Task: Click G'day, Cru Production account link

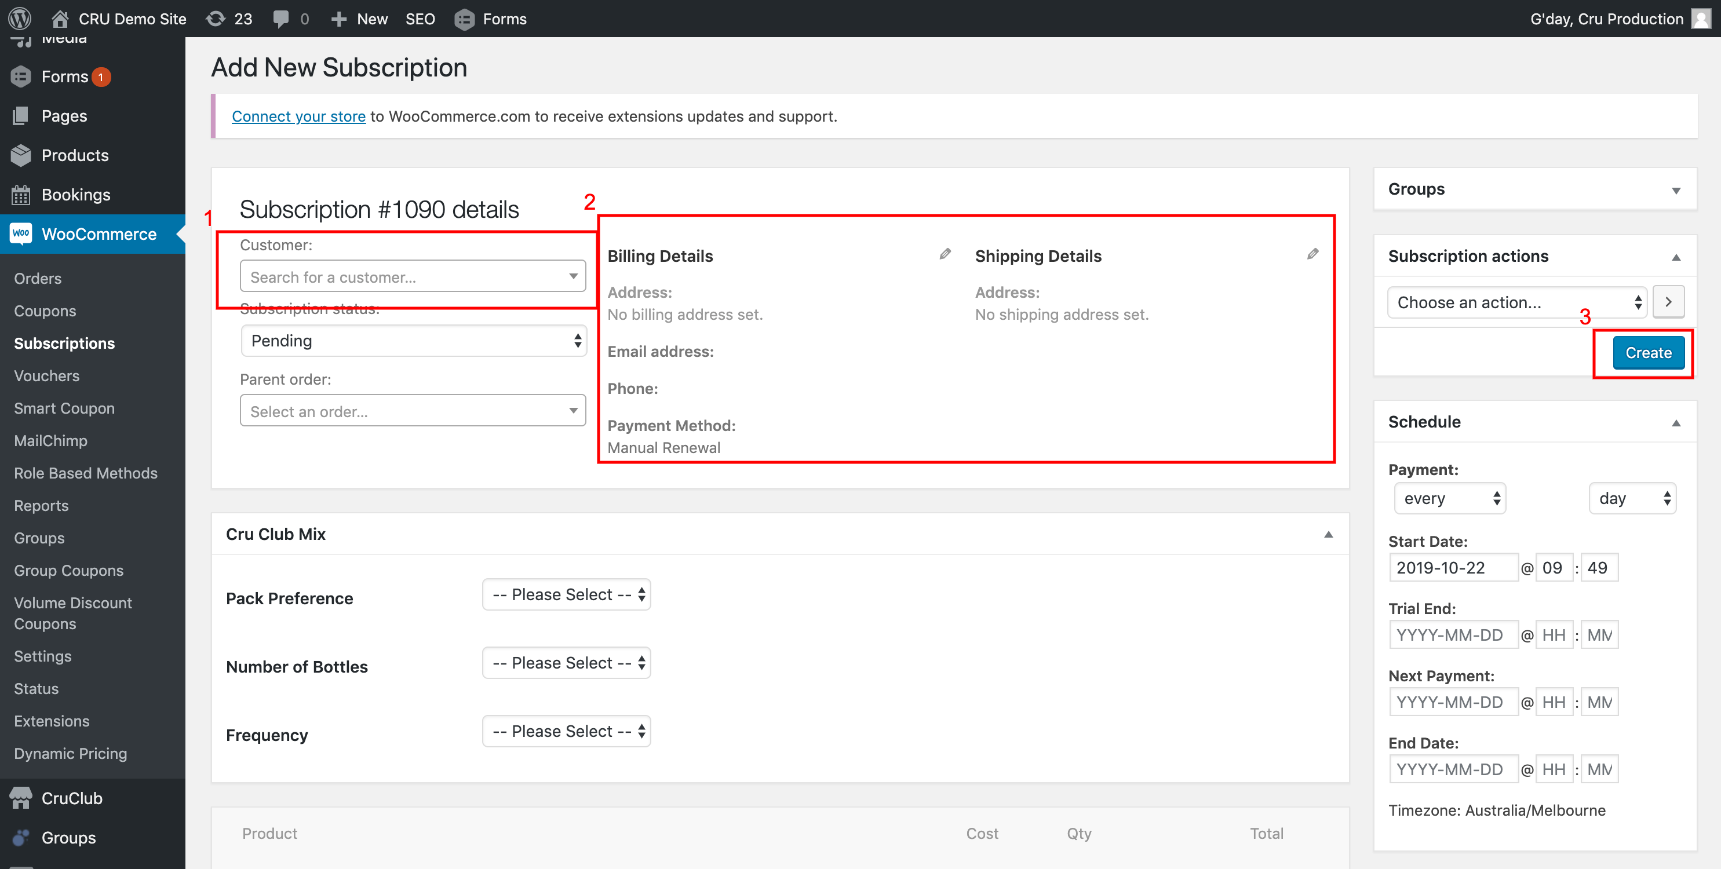Action: pos(1606,19)
